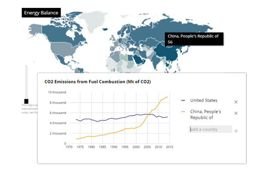This screenshot has width=263, height=172.
Task: Remove United States from the chart
Action: 236,102
